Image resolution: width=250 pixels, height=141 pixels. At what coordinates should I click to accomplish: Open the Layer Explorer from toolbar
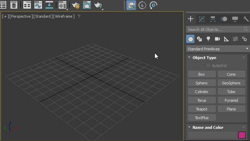(14, 5)
